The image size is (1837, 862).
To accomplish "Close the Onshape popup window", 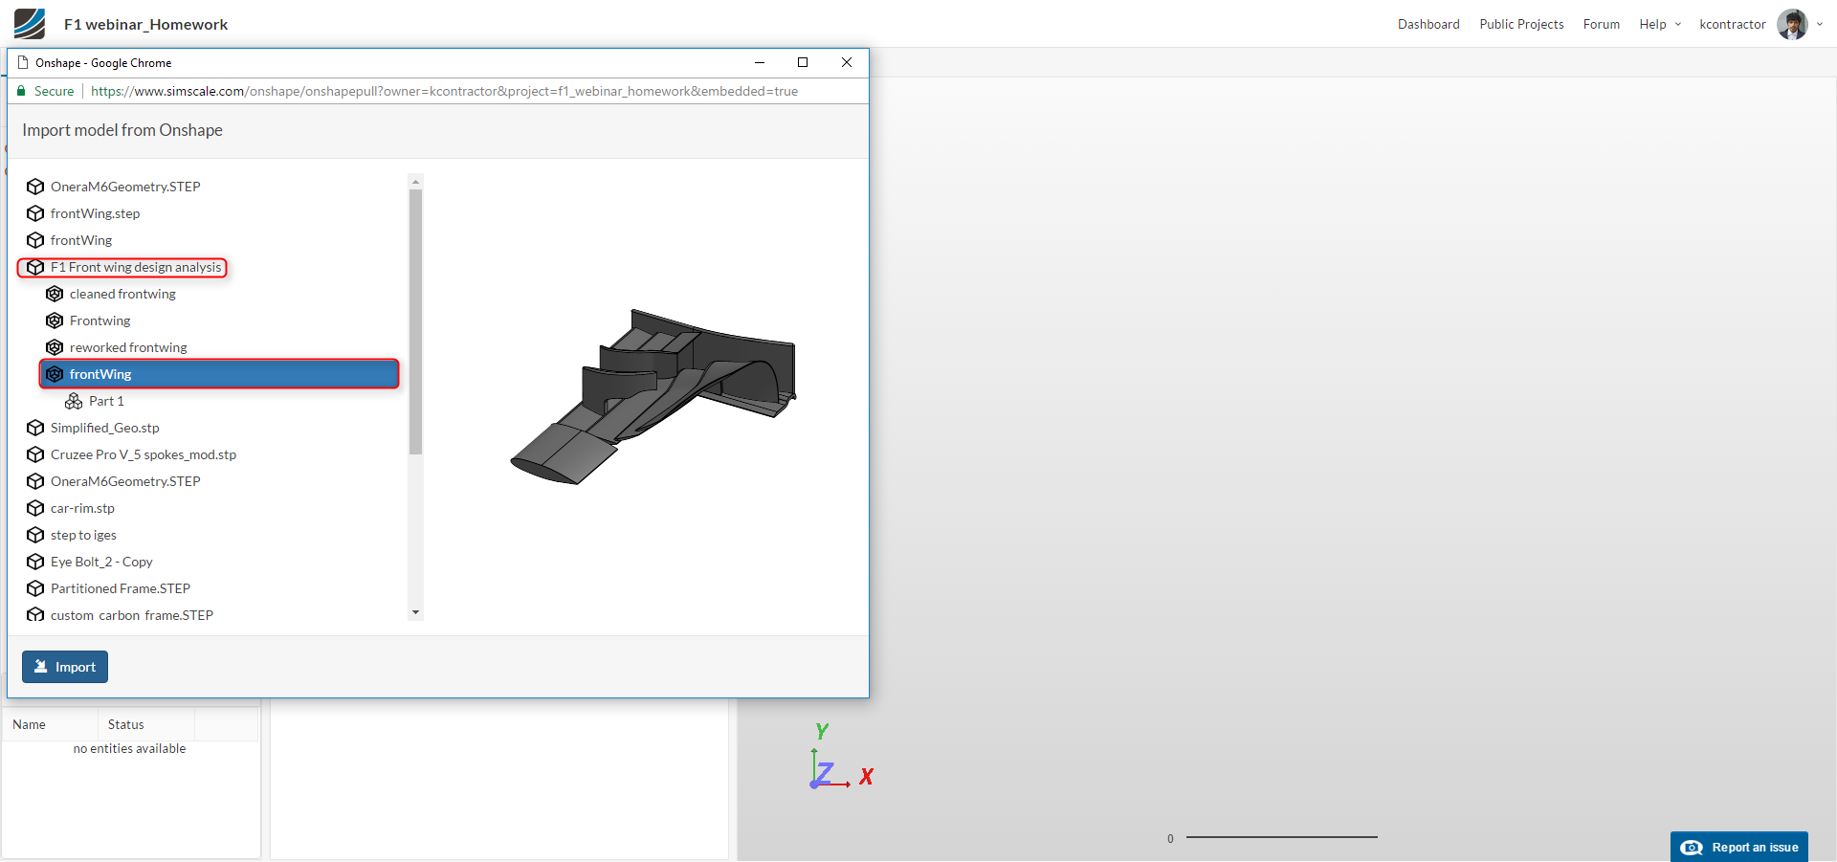I will click(x=846, y=62).
